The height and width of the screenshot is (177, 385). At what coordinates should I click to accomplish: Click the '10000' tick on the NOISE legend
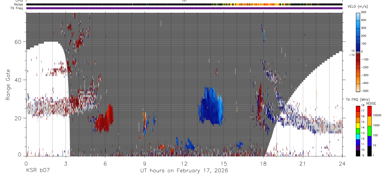(x=377, y=115)
